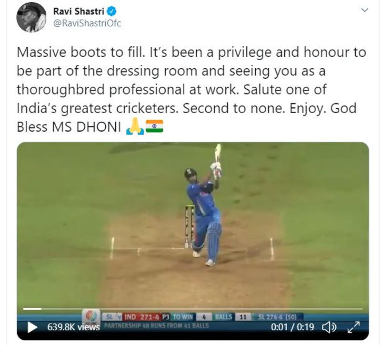Click the MS DHONI text in tweet
Image resolution: width=381 pixels, height=345 pixels.
click(x=87, y=127)
